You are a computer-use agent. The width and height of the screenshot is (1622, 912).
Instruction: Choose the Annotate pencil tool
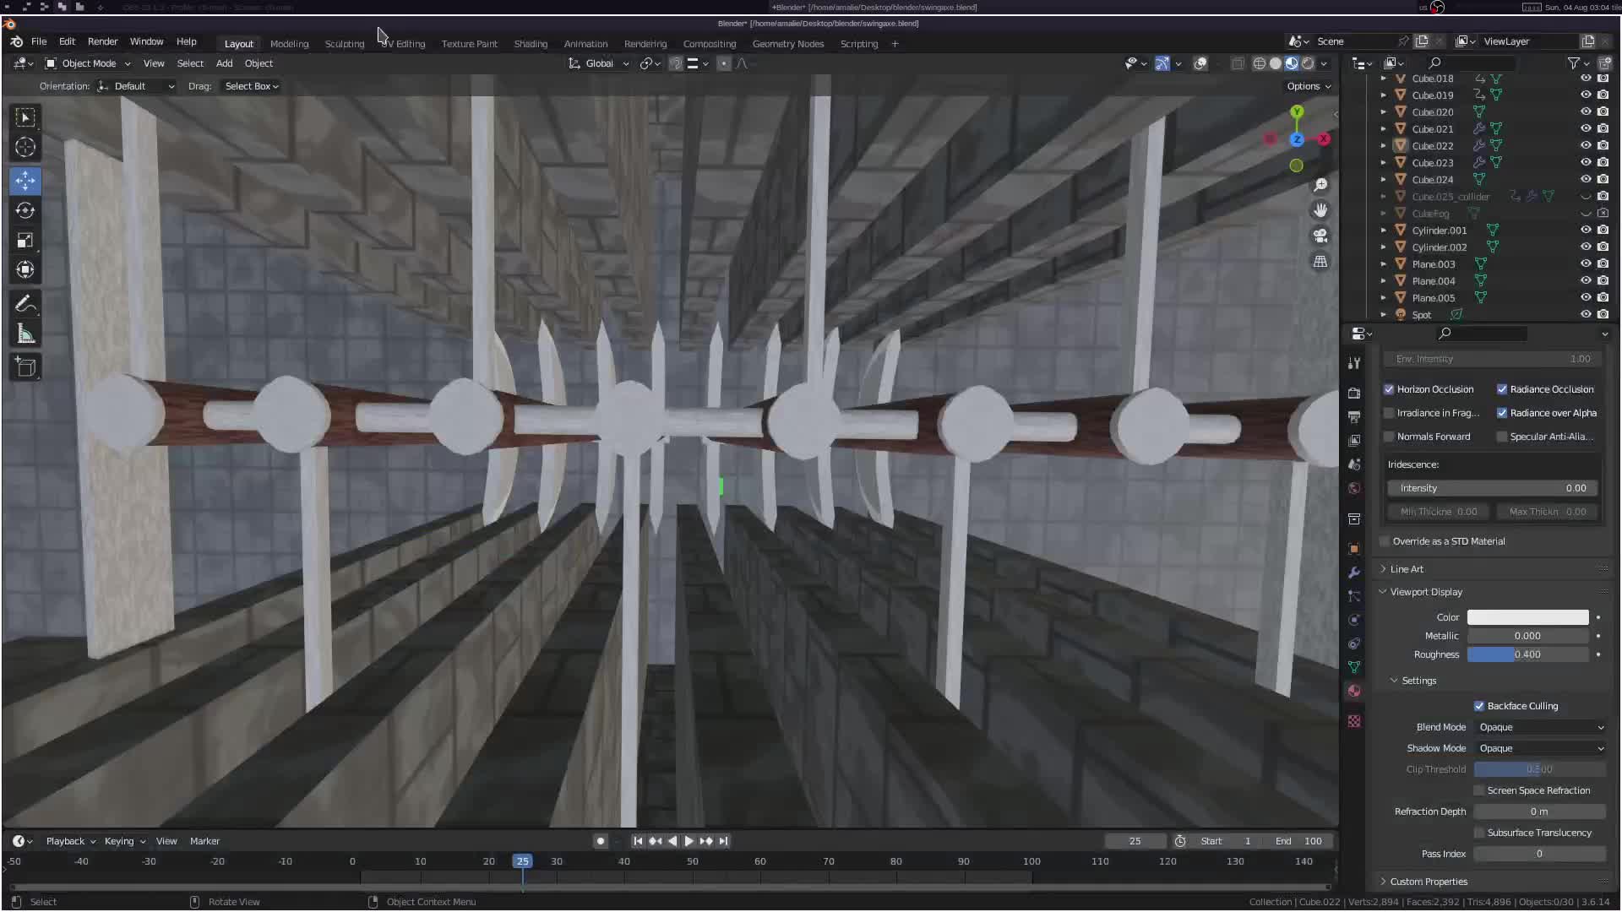tap(25, 304)
